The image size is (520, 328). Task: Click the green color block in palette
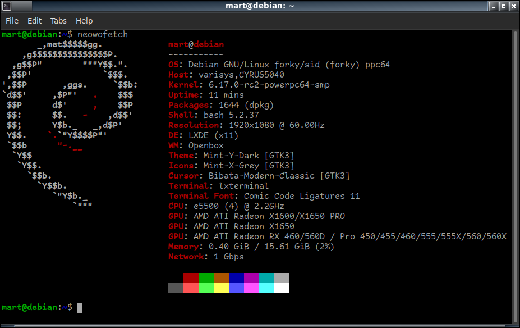pyautogui.click(x=206, y=278)
